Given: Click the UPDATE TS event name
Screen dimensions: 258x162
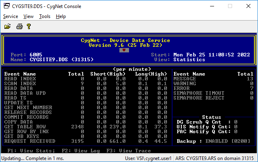Looking at the screenshot, I should (x=18, y=103).
